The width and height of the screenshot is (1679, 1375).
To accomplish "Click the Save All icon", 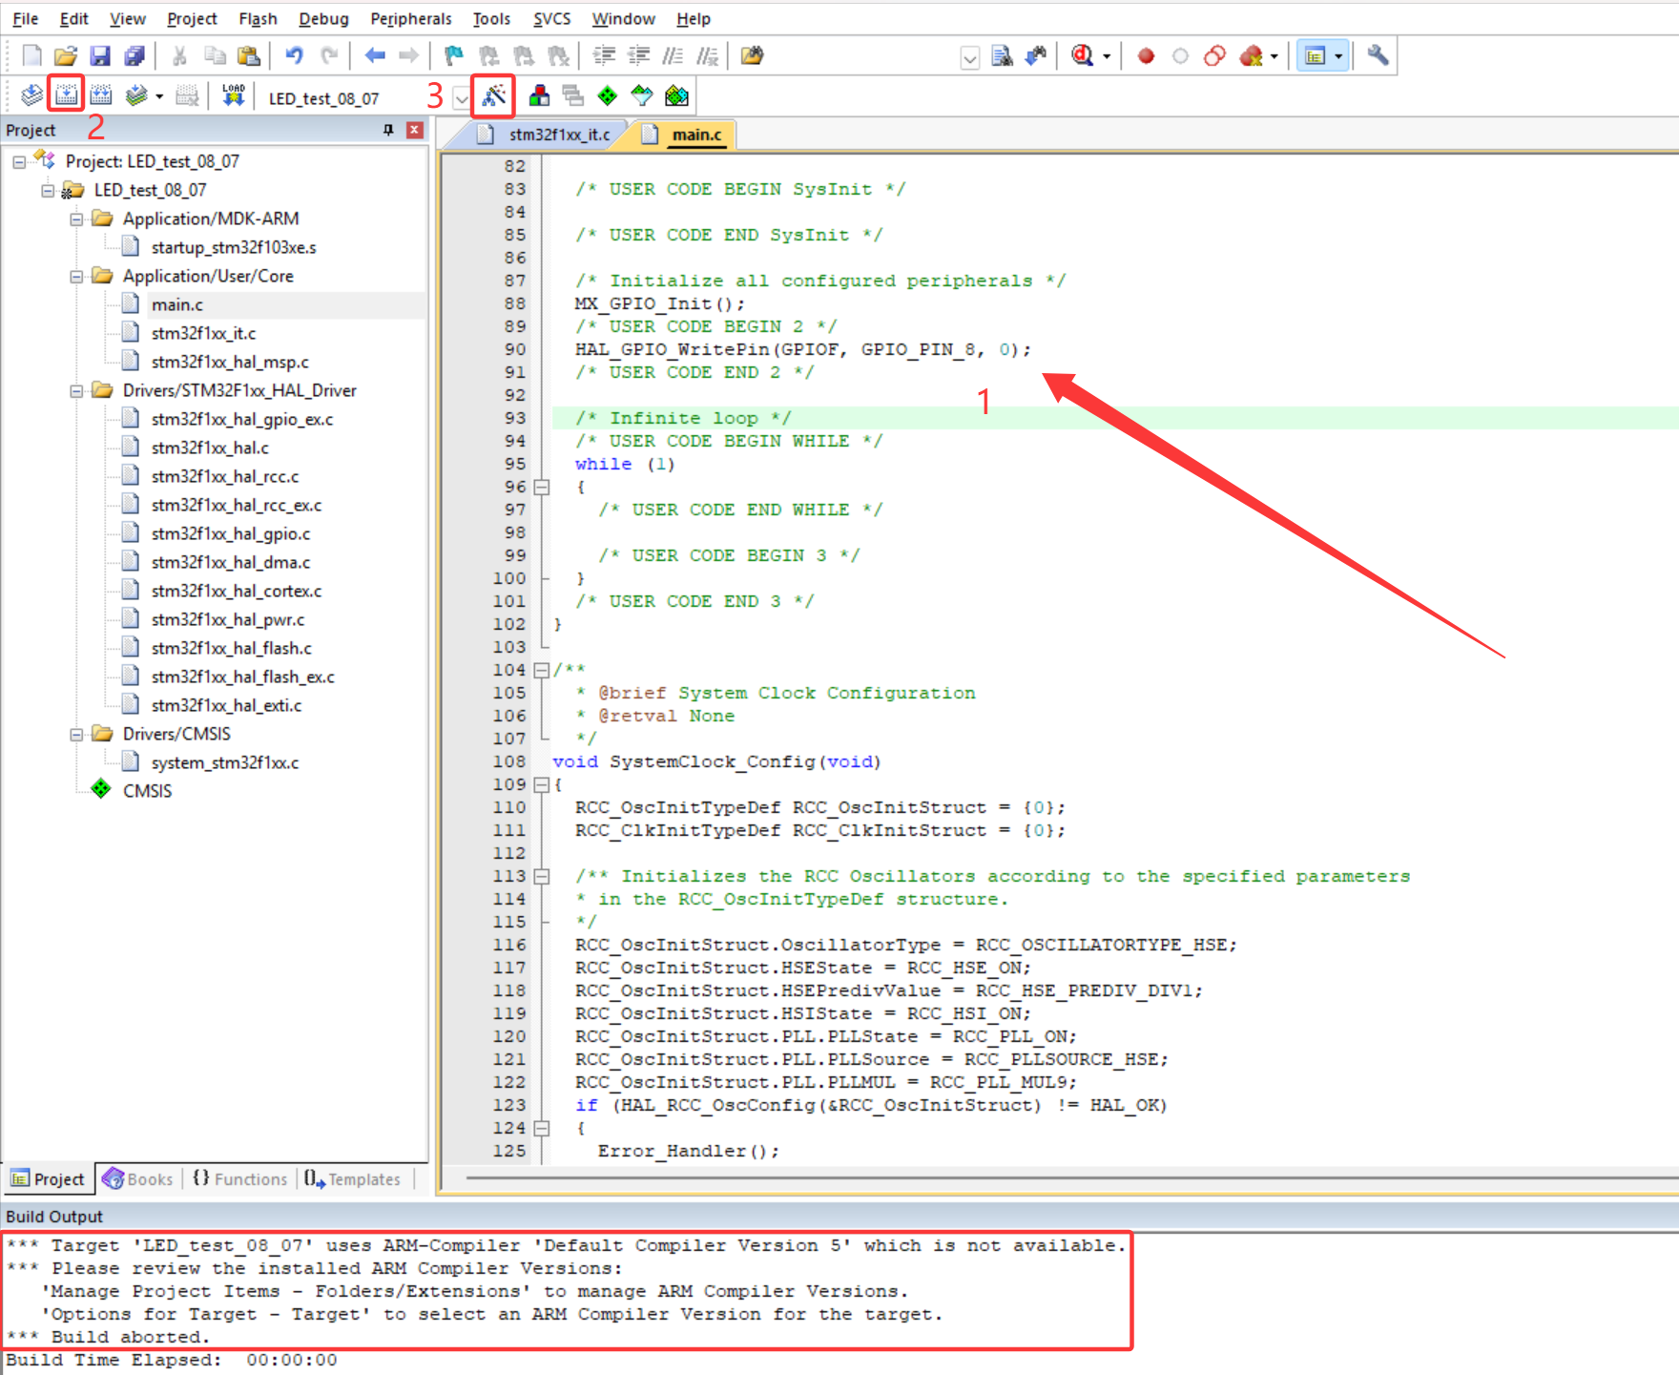I will 134,55.
